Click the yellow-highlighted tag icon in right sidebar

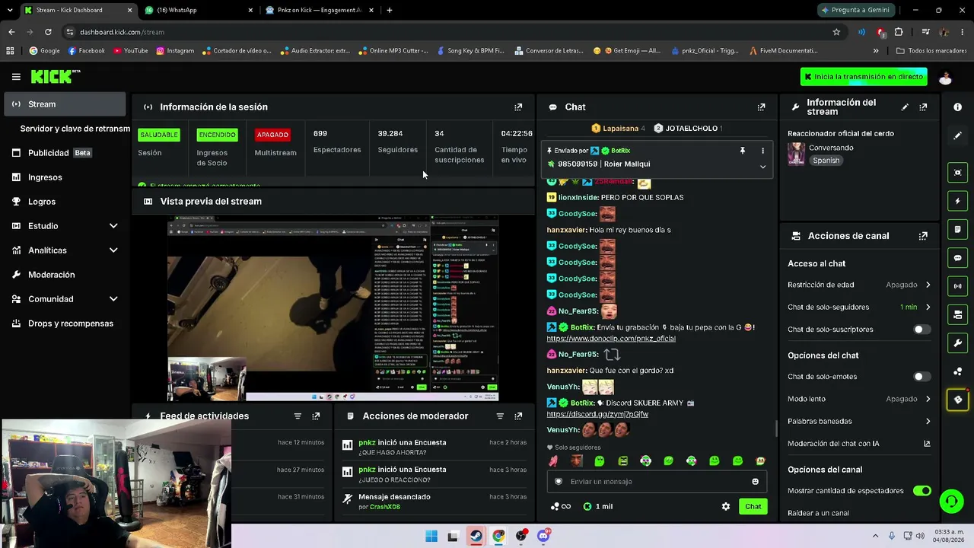point(958,400)
